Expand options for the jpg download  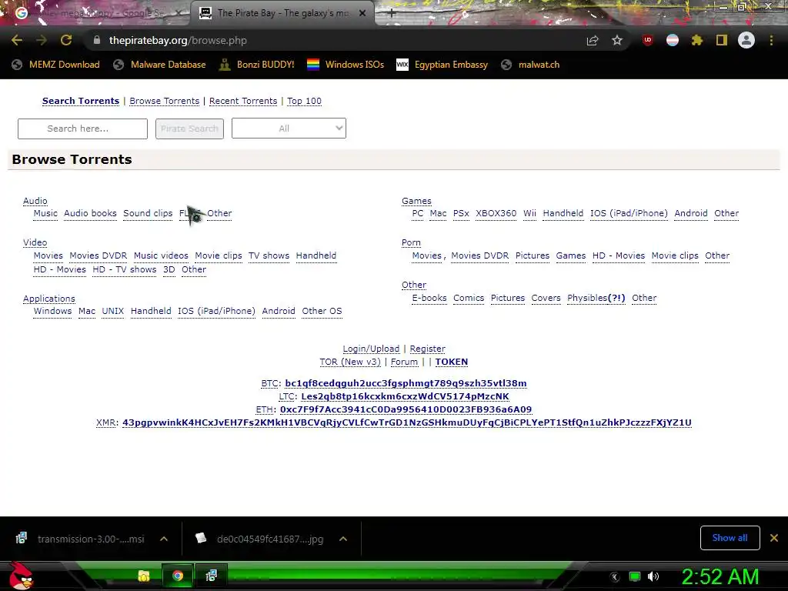[x=343, y=539]
